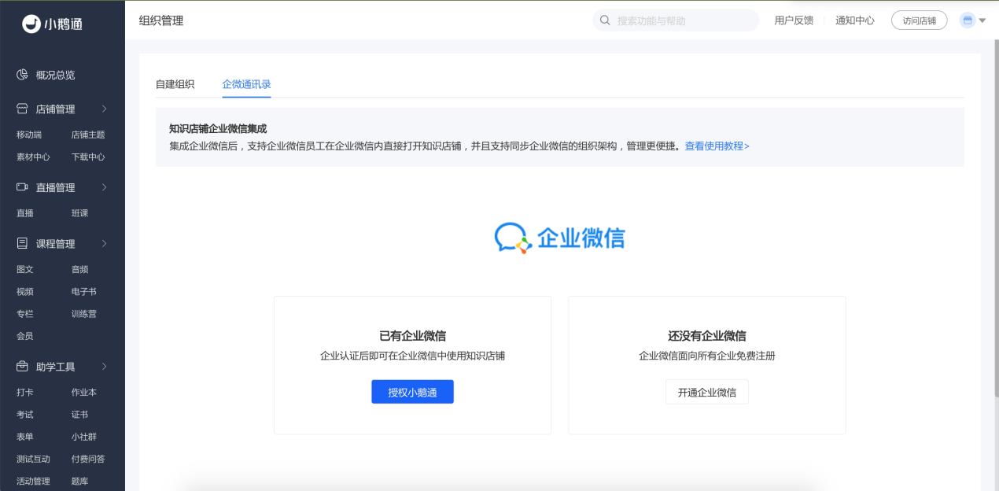The height and width of the screenshot is (491, 999).
Task: Open 会员 menu item
Action: coord(25,336)
